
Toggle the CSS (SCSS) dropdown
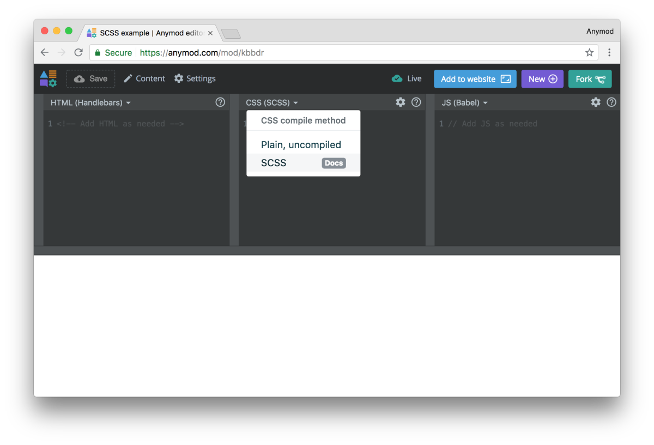pos(272,102)
